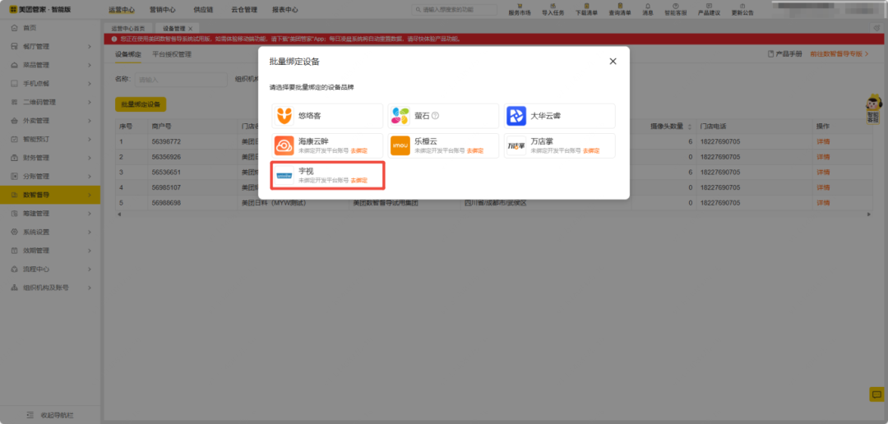Image resolution: width=888 pixels, height=424 pixels.
Task: Expand 财务管理 in sidebar
Action: (x=50, y=158)
